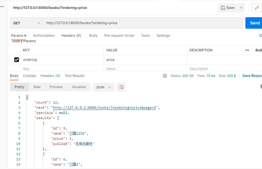Open the JSON format dropdown
This screenshot has height=169, width=262.
103,87
